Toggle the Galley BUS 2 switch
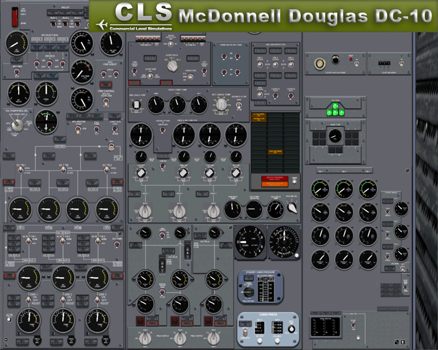Viewport: 438px width, 350px height. [x=65, y=24]
